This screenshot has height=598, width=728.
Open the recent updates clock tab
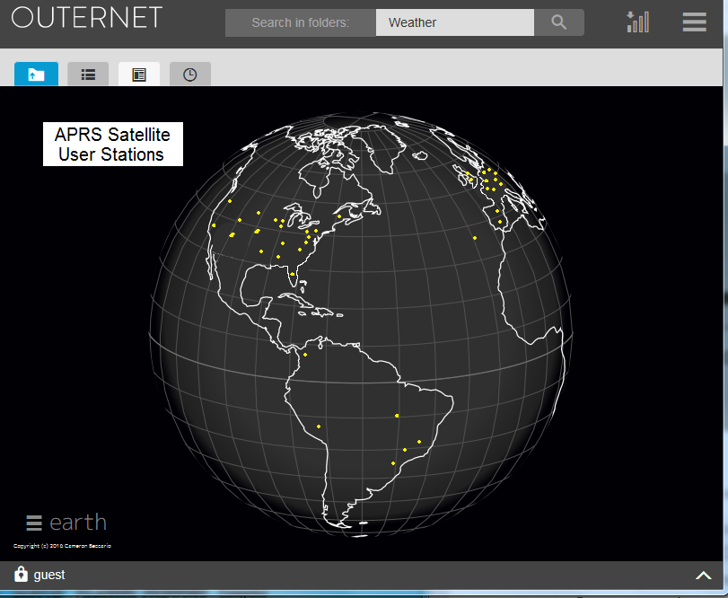pos(190,75)
